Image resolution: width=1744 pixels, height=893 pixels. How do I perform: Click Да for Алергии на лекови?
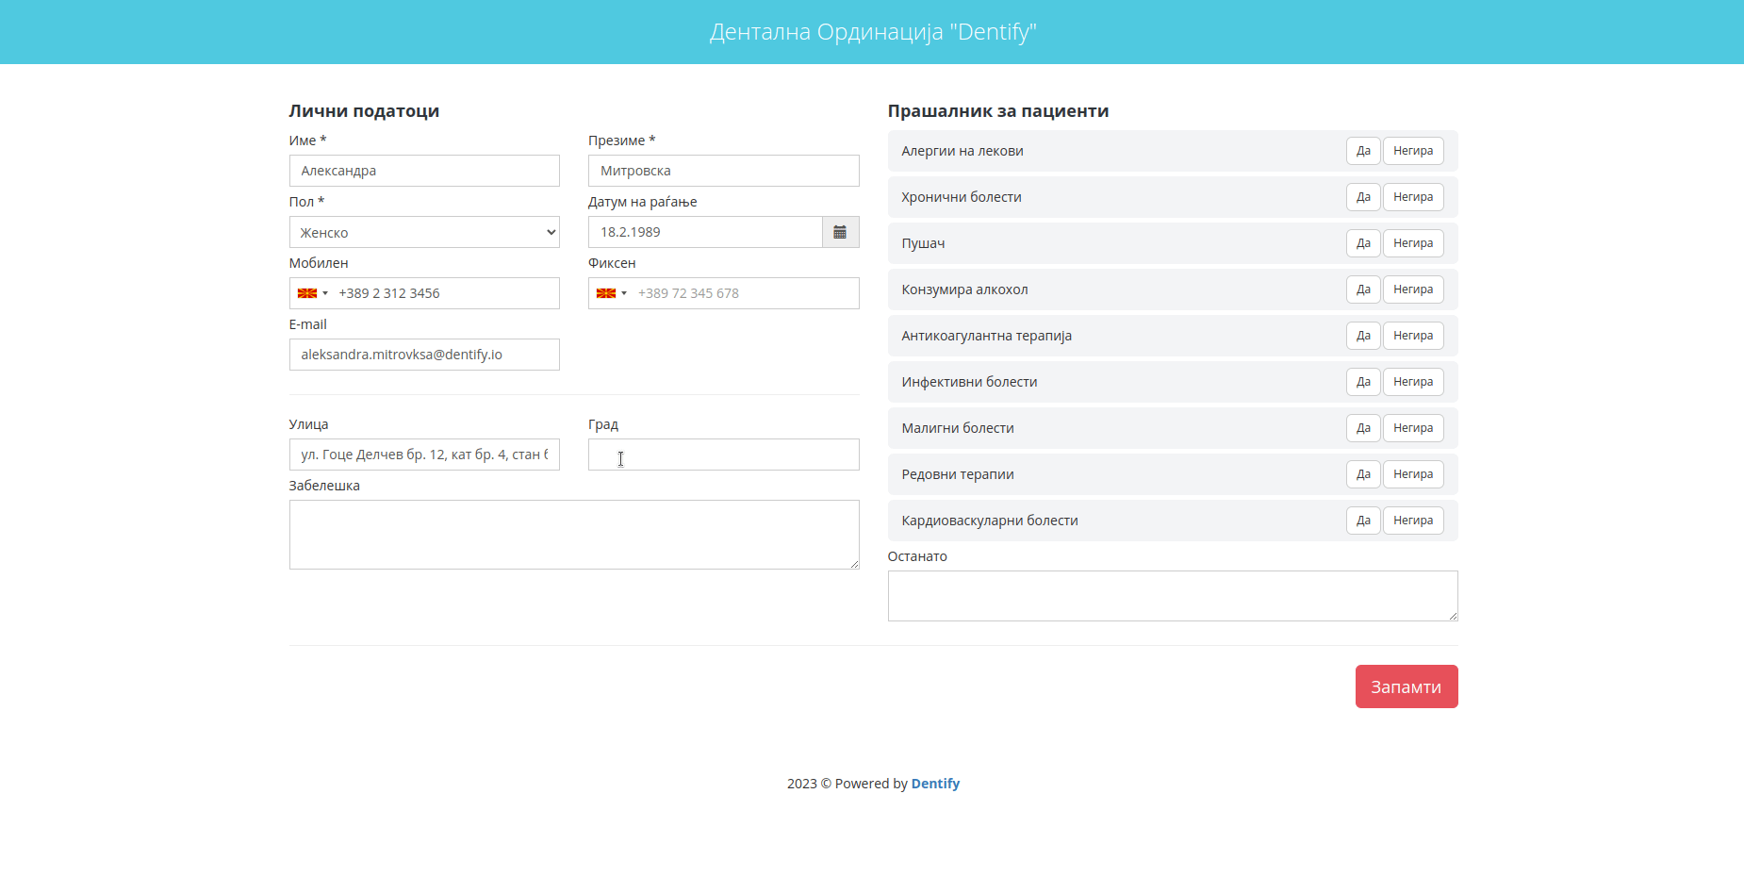(1363, 150)
